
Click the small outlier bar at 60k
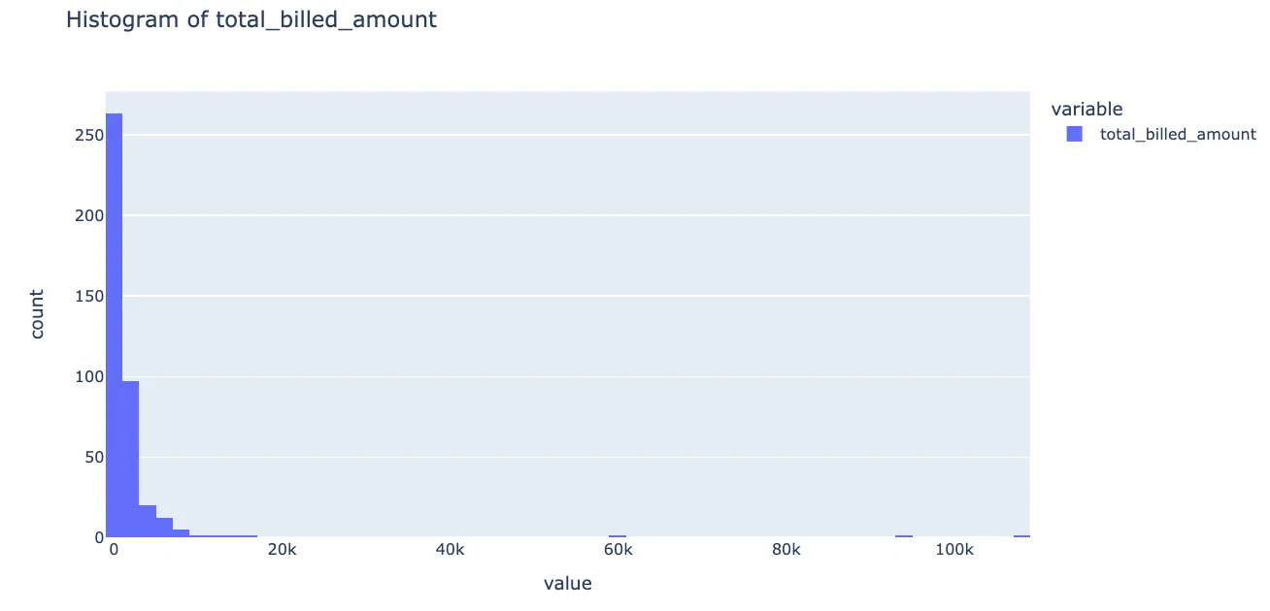coord(618,535)
